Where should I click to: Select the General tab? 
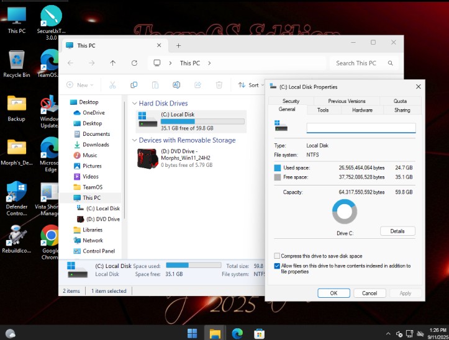click(287, 109)
